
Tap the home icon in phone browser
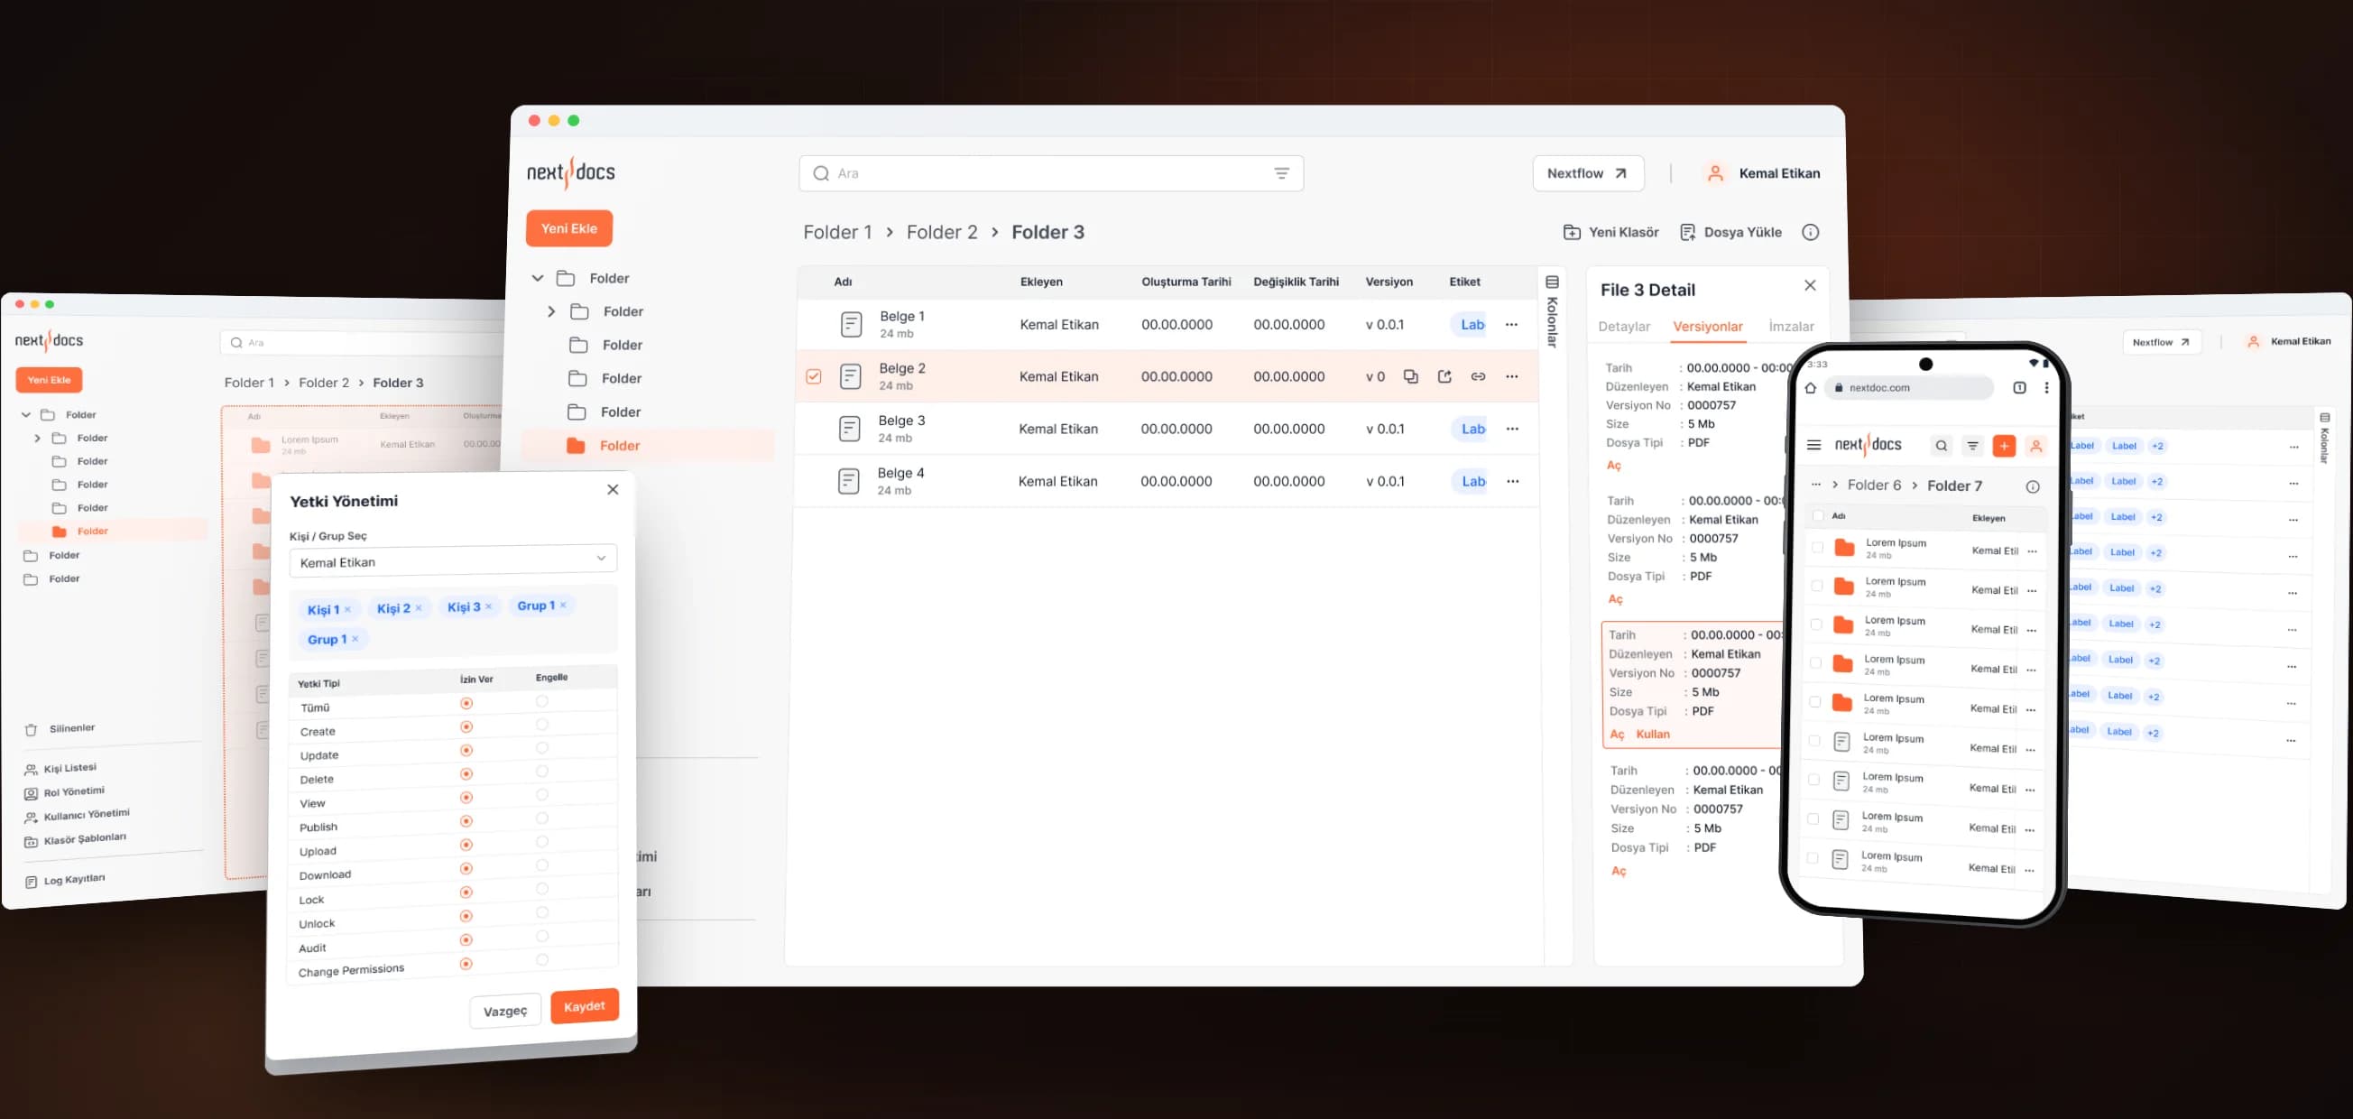(1811, 387)
